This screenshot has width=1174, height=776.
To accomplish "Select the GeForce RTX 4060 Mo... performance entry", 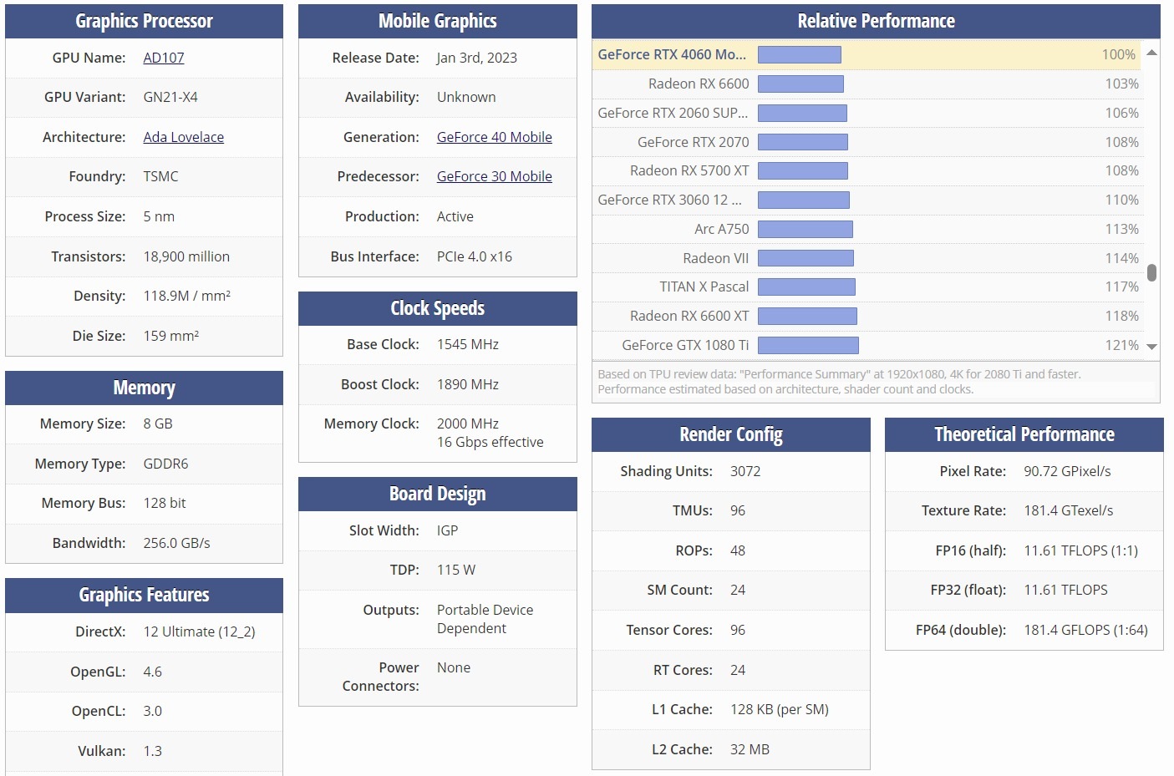I will (672, 54).
